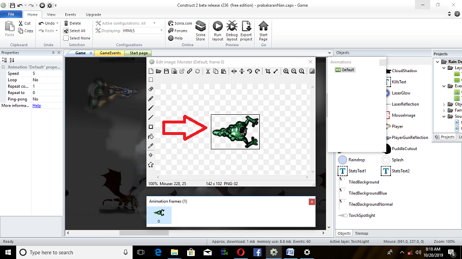
Task: Click the new/clear image icon in image editor
Action: tap(151, 71)
